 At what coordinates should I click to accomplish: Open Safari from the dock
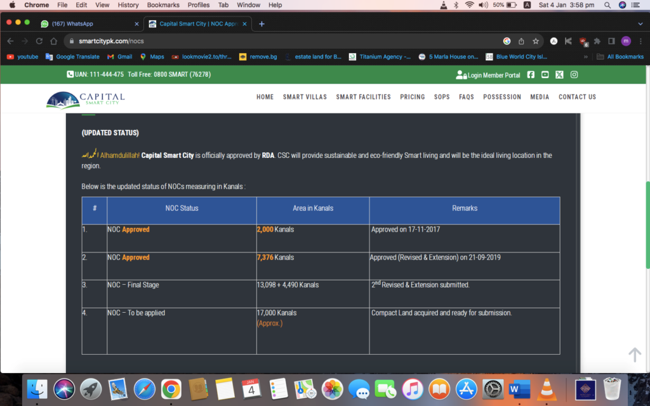tap(144, 390)
